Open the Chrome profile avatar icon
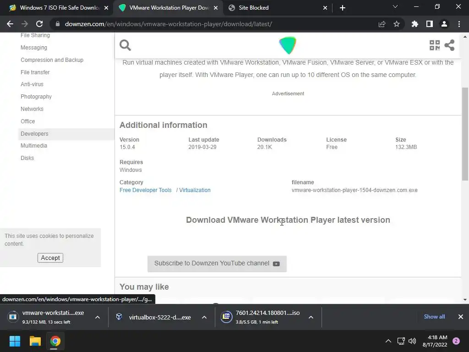Viewport: 469px width, 352px height. pos(444,24)
